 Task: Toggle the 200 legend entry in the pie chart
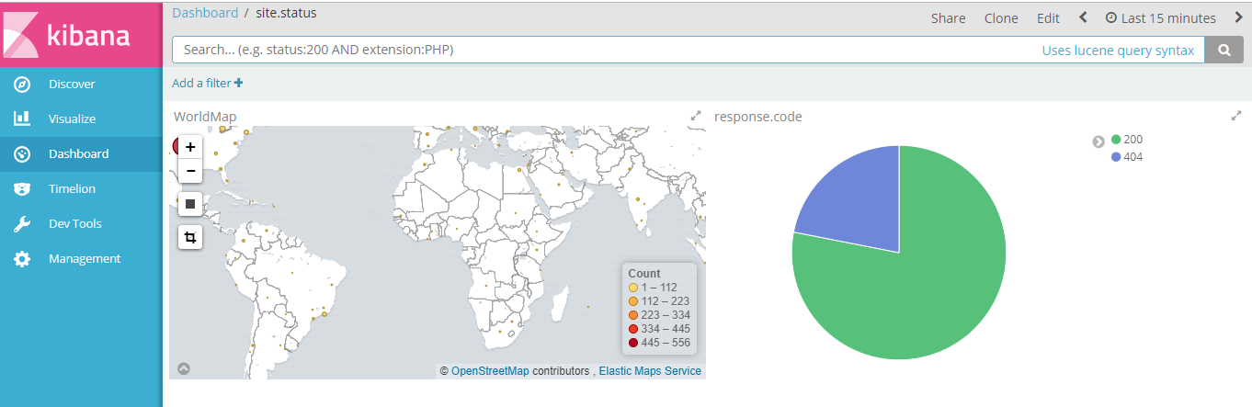click(x=1127, y=140)
